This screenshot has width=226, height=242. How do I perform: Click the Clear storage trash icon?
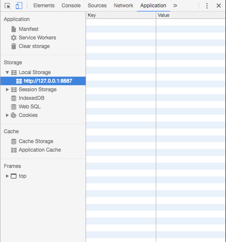14,46
